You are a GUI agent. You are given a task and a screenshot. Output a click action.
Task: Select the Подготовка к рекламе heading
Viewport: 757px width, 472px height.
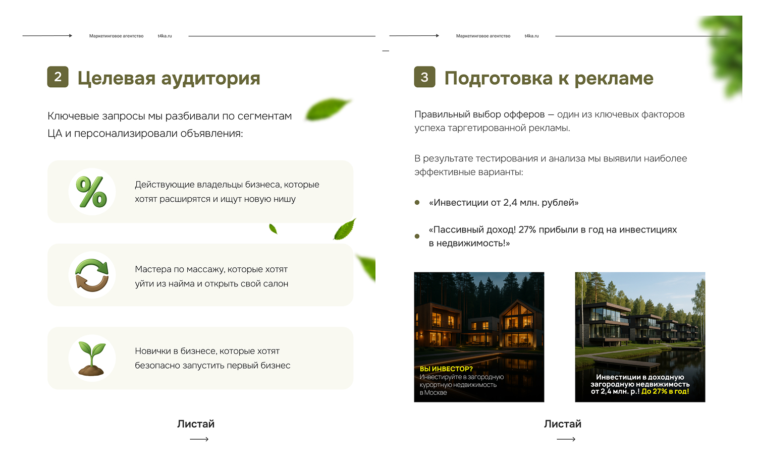(549, 78)
